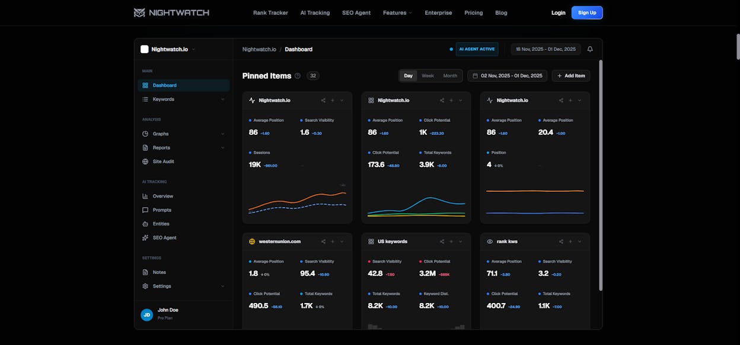Click the Reports document icon in the sidebar

click(x=145, y=147)
